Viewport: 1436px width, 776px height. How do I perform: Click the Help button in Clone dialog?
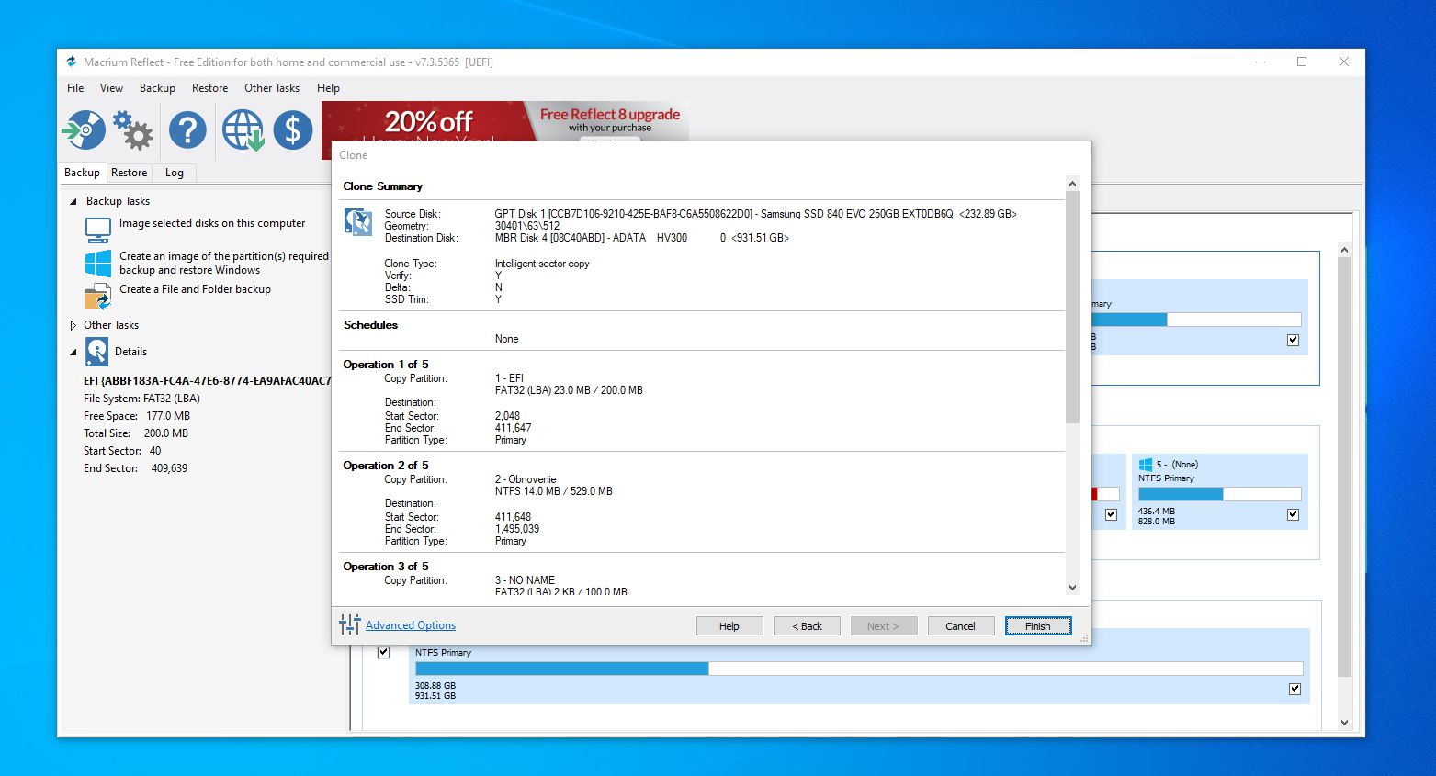(x=729, y=626)
